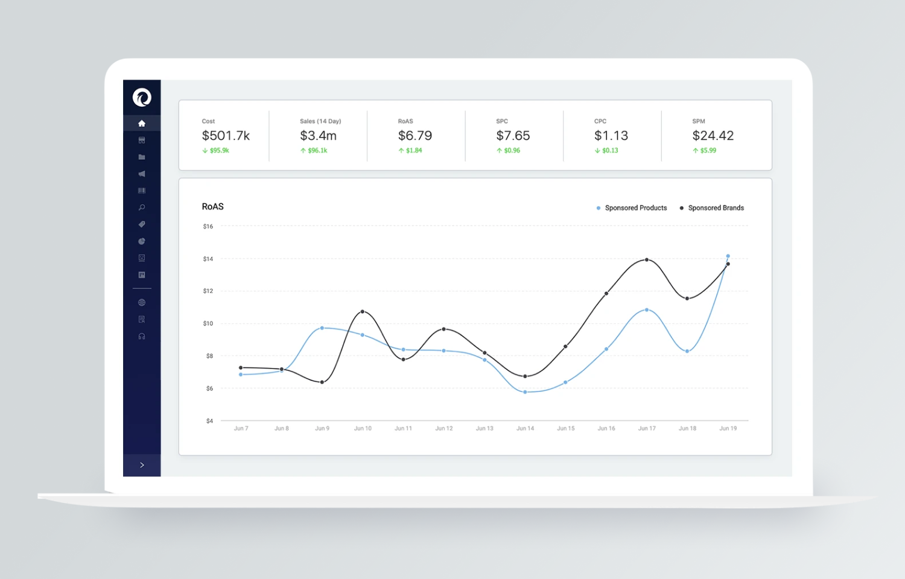
Task: Click the Sponsored Brands Jun 17 data point
Action: [647, 260]
